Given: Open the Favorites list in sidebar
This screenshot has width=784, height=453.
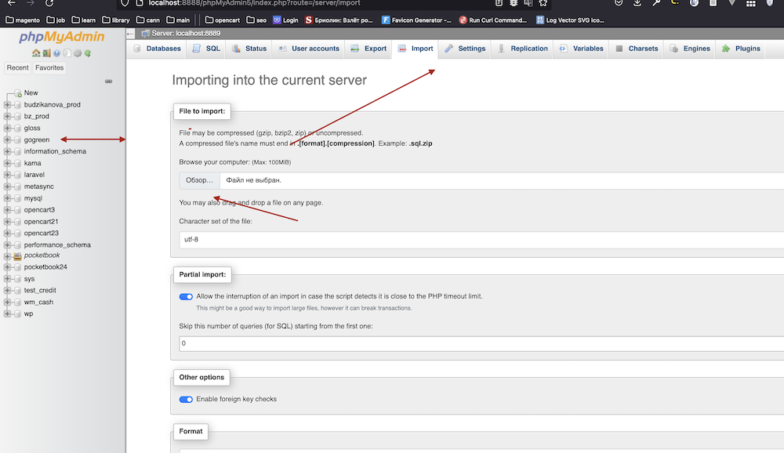Looking at the screenshot, I should [49, 68].
